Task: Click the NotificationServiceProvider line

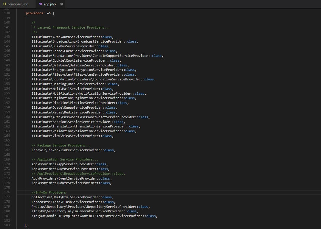Action: tap(89, 94)
